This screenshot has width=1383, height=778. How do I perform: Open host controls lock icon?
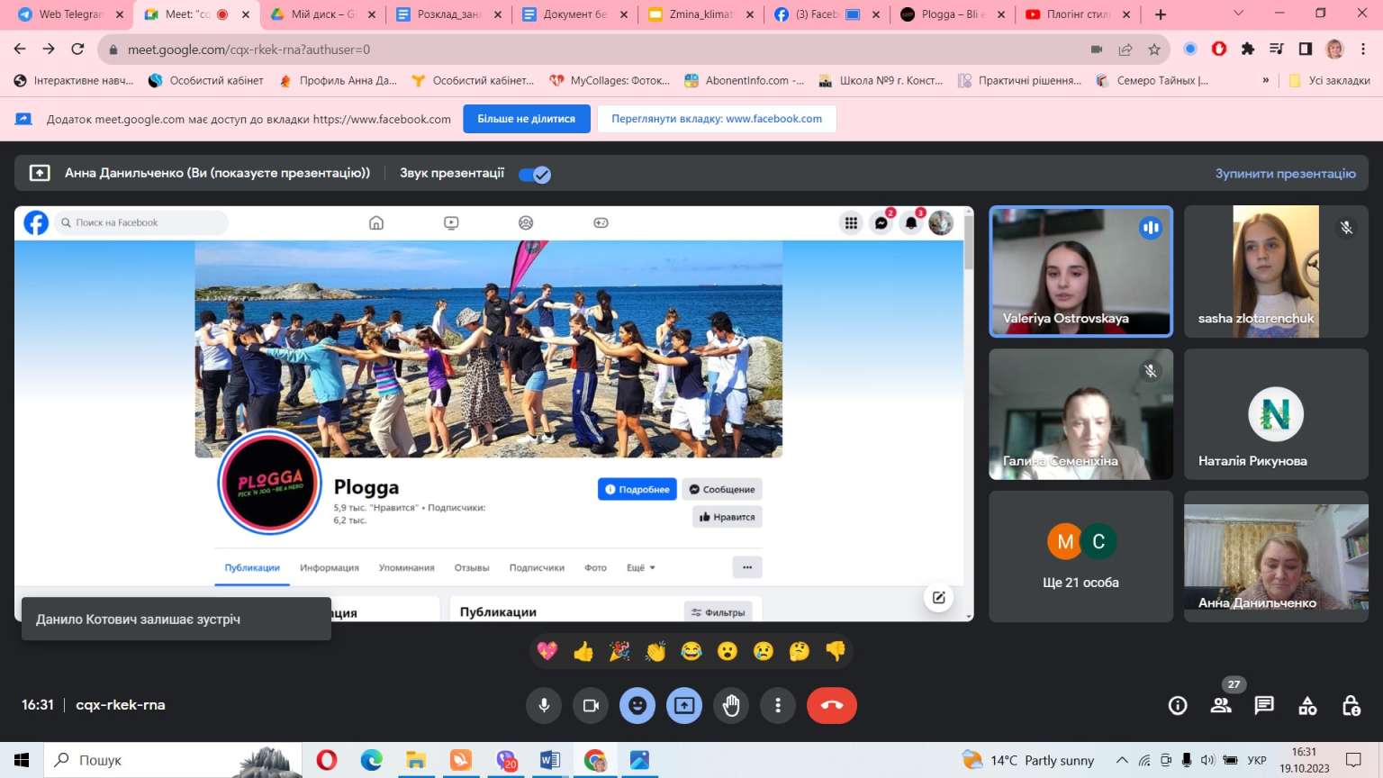click(1351, 706)
